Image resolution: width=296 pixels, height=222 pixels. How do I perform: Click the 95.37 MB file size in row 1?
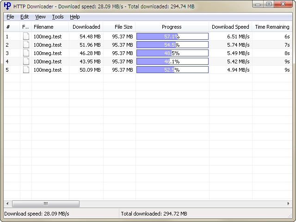point(123,37)
